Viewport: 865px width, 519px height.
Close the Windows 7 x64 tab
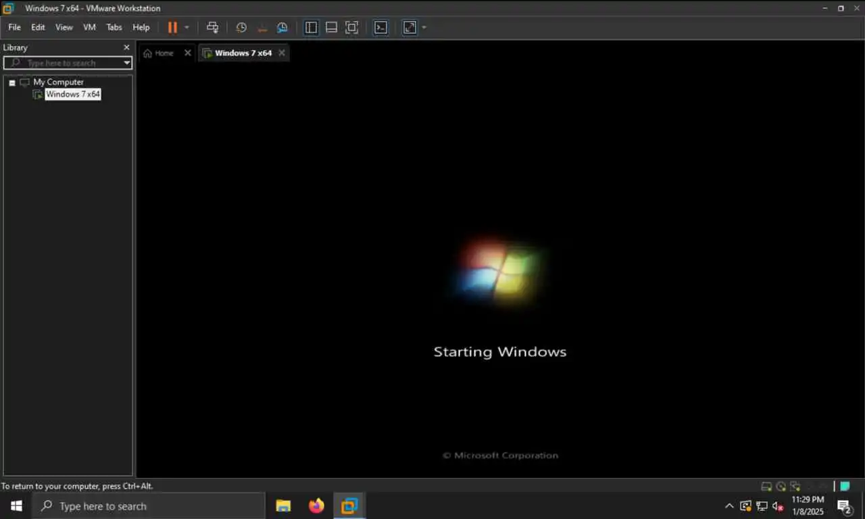282,53
